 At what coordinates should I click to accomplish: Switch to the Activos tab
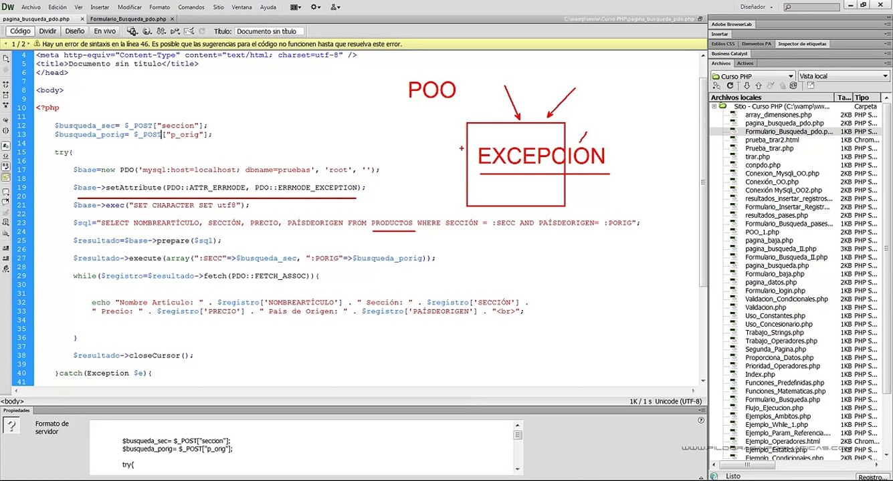(745, 63)
